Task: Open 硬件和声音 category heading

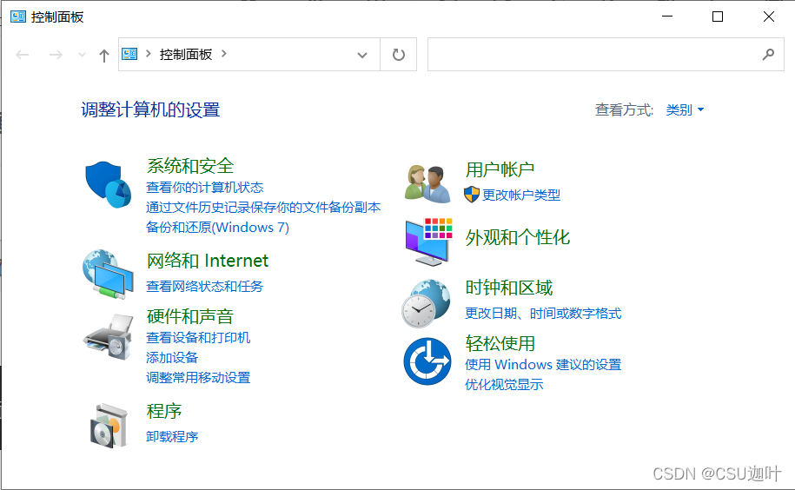Action: tap(190, 316)
